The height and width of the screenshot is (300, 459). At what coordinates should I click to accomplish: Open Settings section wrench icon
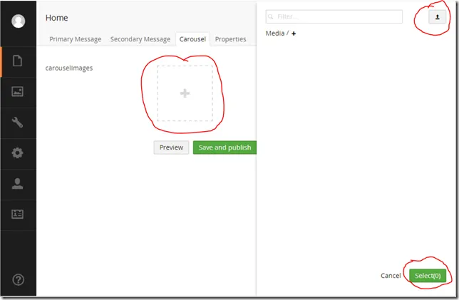coord(19,122)
